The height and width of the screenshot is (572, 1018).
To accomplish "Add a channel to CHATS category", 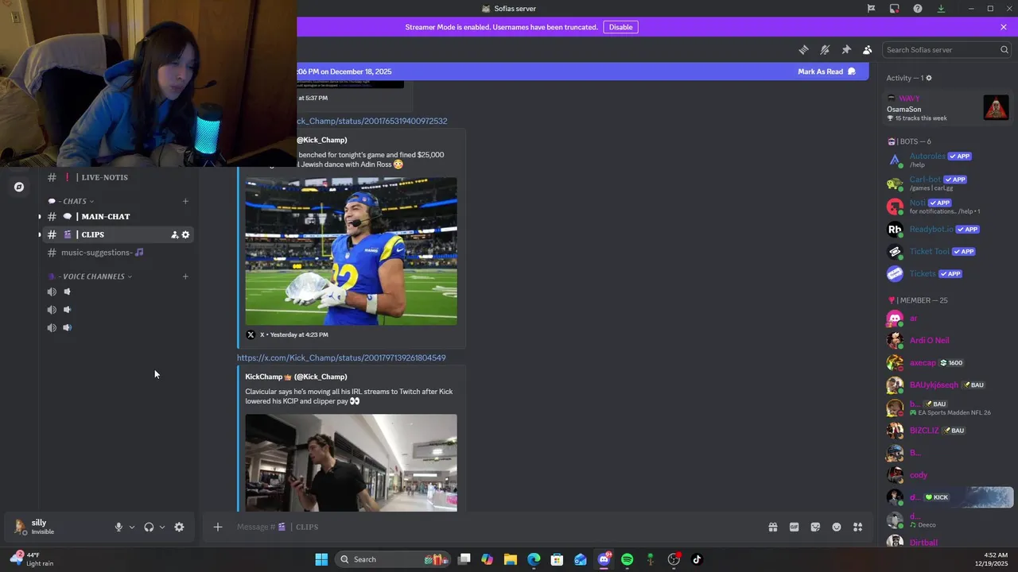I will coord(185,201).
